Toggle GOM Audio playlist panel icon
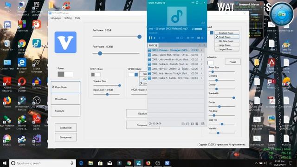This screenshot has height=167, width=297. pos(199,38)
